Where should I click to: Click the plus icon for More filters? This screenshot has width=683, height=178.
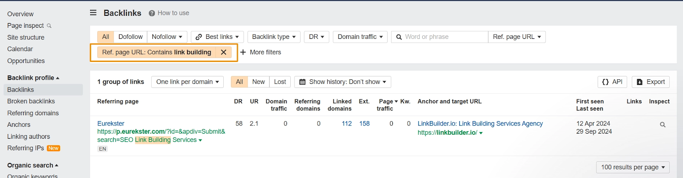[243, 52]
